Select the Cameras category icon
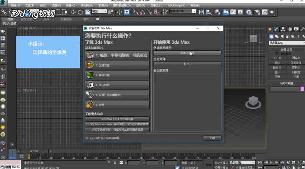Screen dimensions: 305x169 point(287,36)
